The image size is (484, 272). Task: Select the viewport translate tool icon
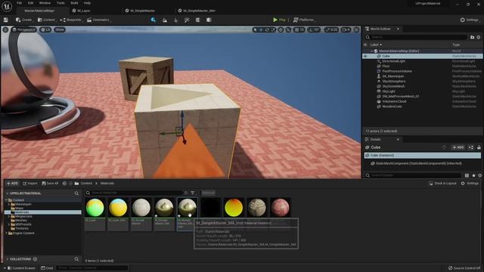261,30
